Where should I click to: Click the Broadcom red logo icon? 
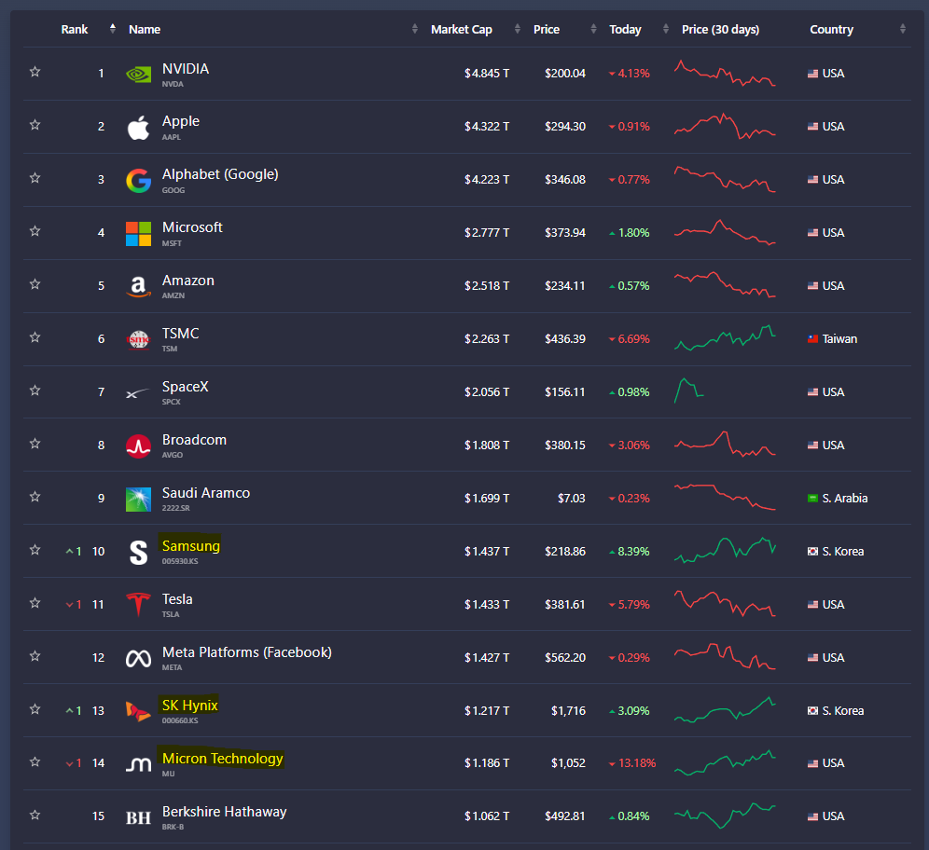coord(139,446)
